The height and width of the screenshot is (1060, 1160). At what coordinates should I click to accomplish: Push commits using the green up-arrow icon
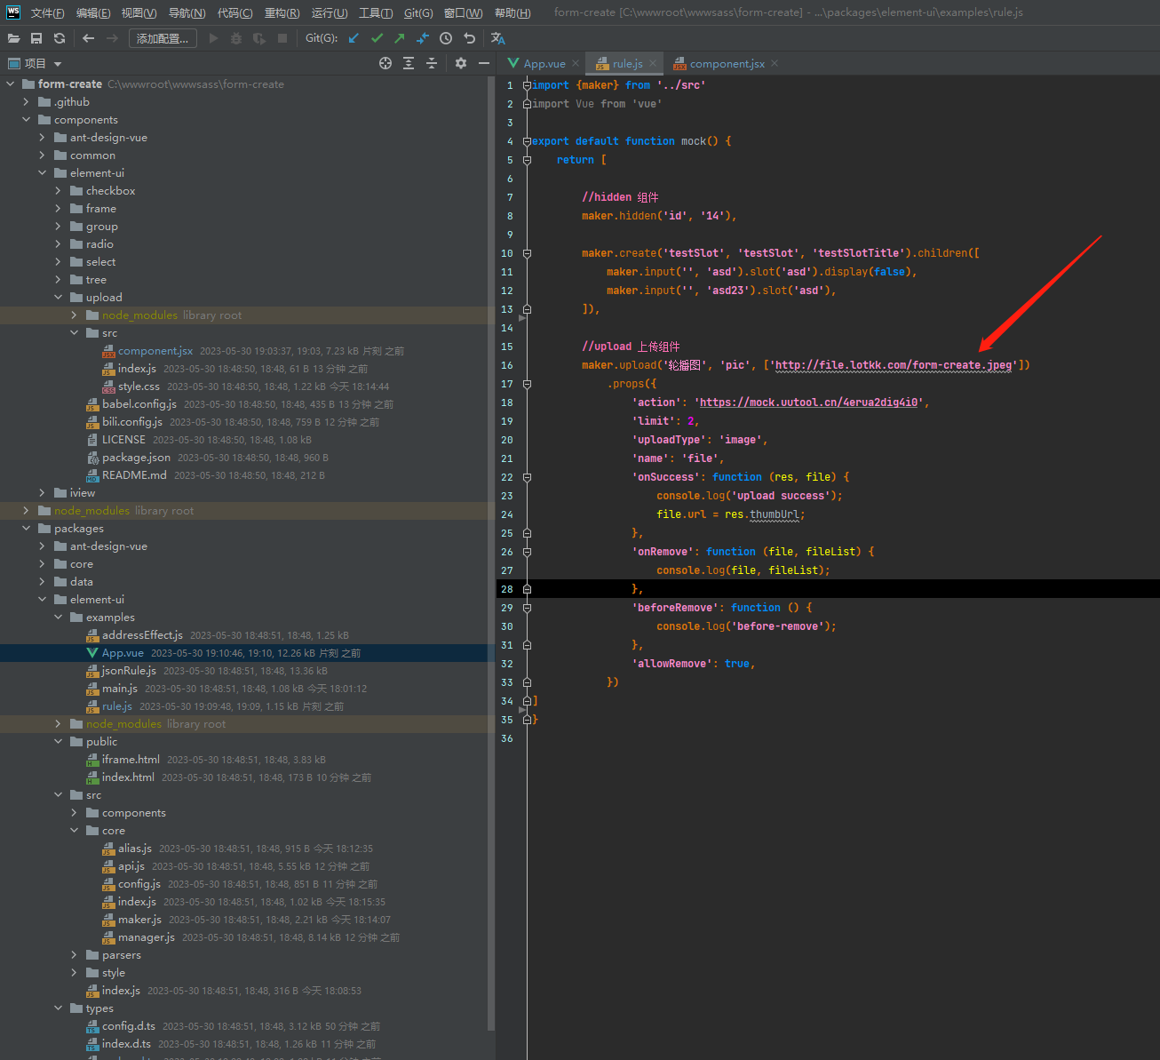[399, 38]
